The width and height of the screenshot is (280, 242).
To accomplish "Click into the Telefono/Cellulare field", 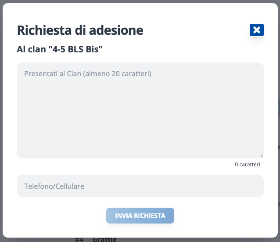I will tap(140, 186).
